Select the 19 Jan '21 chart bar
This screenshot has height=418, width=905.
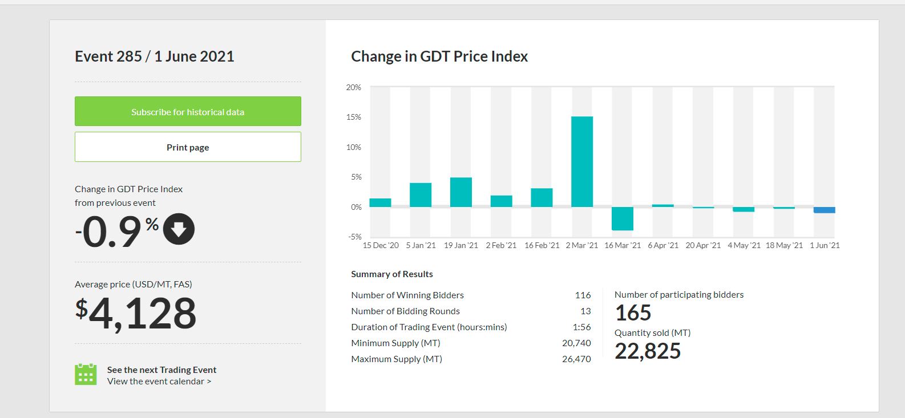pyautogui.click(x=461, y=192)
